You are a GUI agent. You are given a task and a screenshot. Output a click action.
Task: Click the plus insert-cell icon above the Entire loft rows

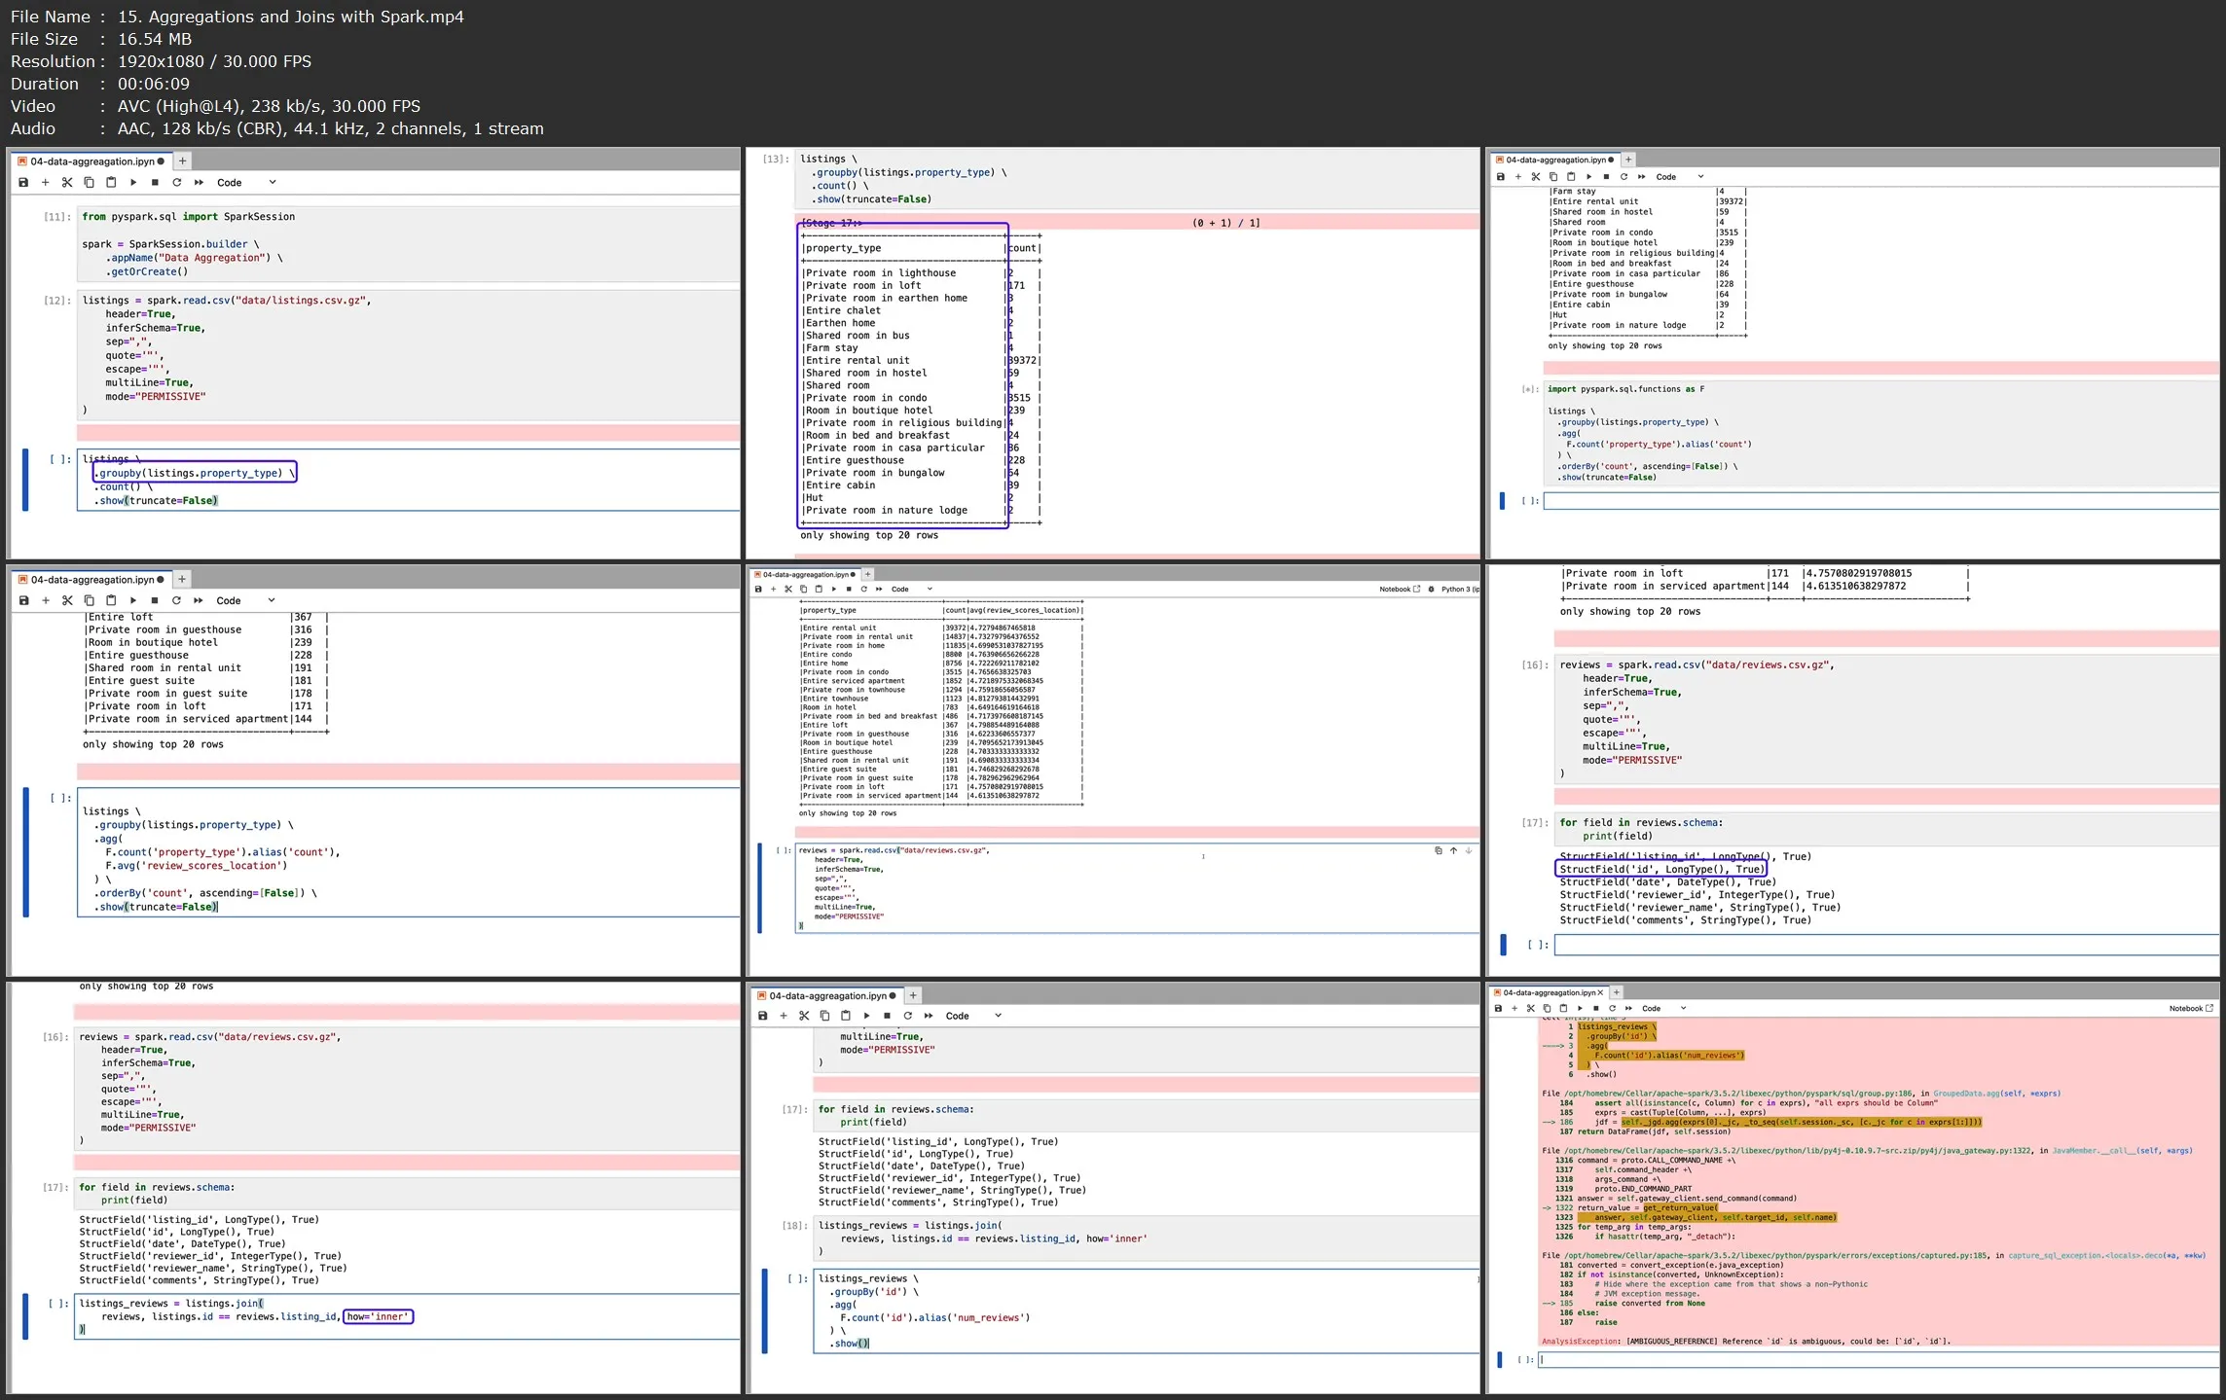pyautogui.click(x=46, y=601)
